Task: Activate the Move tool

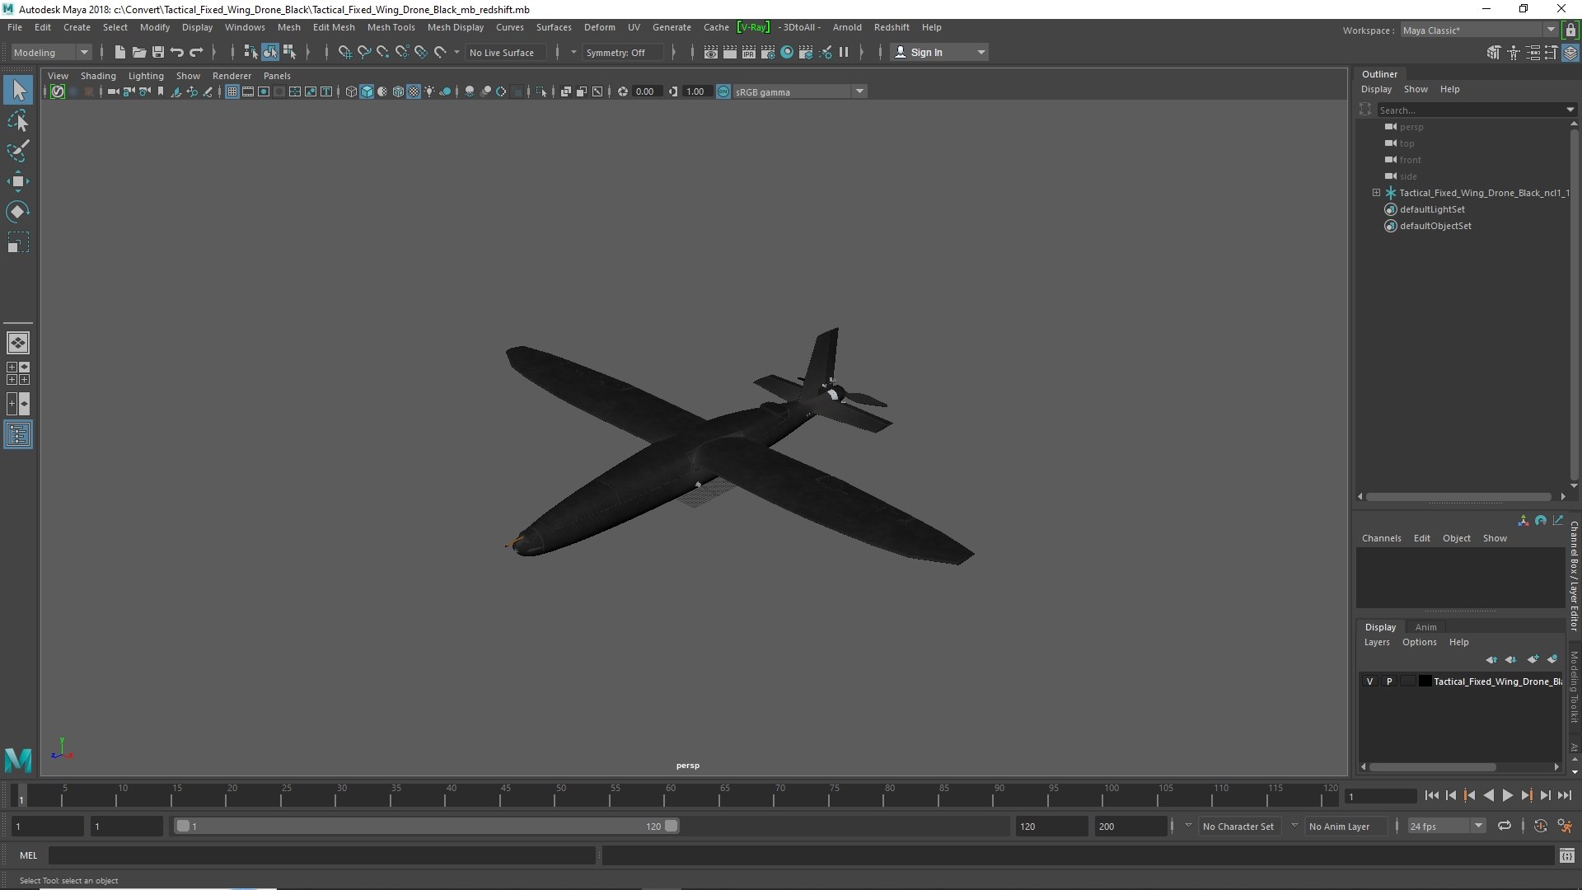Action: (18, 182)
